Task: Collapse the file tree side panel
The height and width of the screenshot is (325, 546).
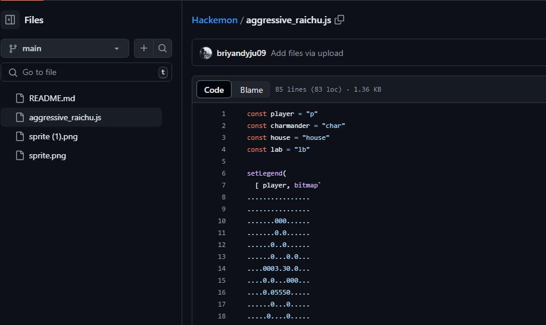Action: [x=10, y=20]
